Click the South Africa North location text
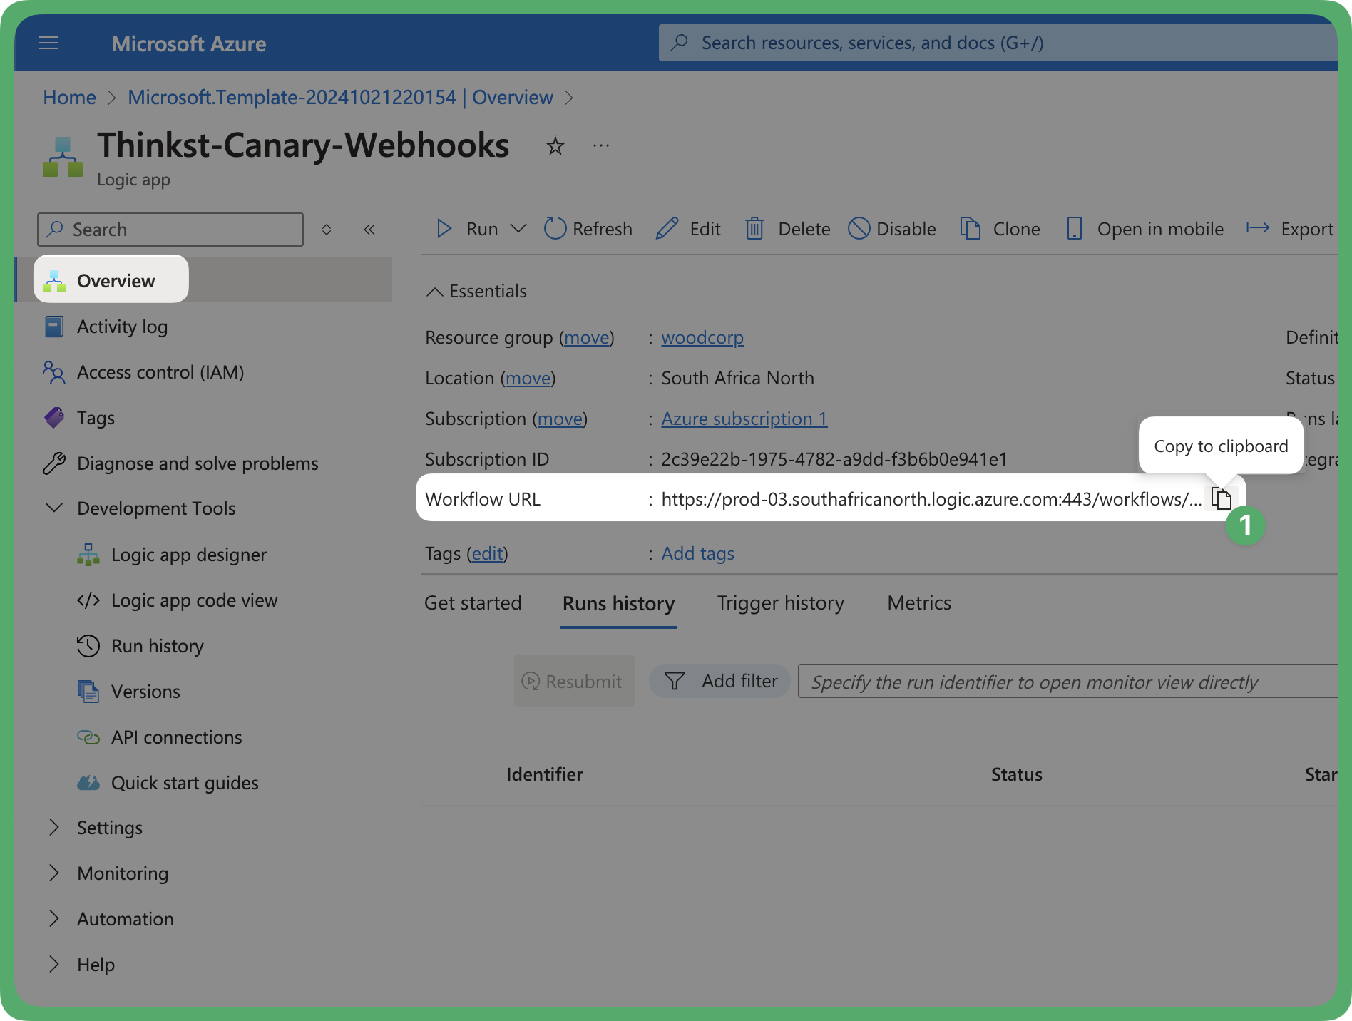Viewport: 1352px width, 1021px height. 737,378
